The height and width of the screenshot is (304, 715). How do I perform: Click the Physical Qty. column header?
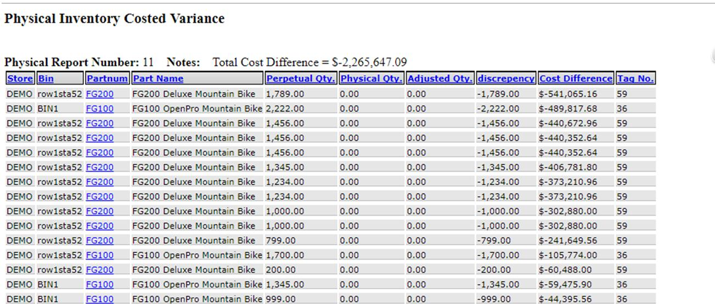point(371,78)
